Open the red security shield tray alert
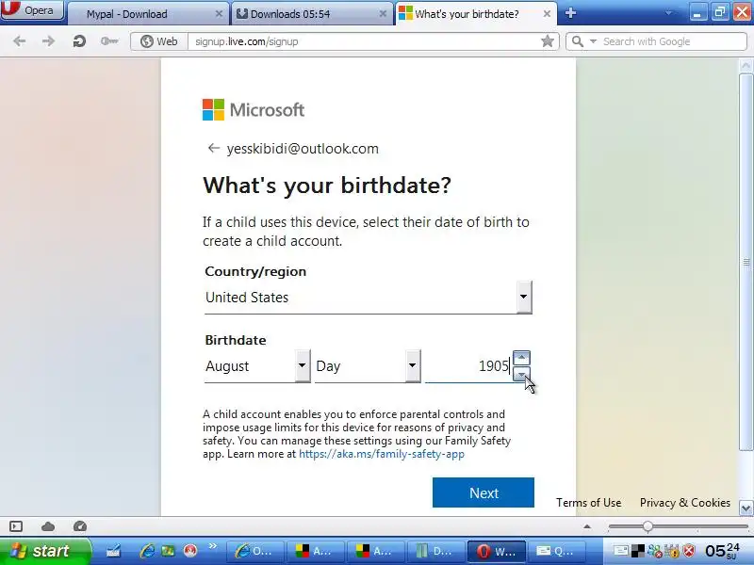This screenshot has width=754, height=565. (x=689, y=551)
